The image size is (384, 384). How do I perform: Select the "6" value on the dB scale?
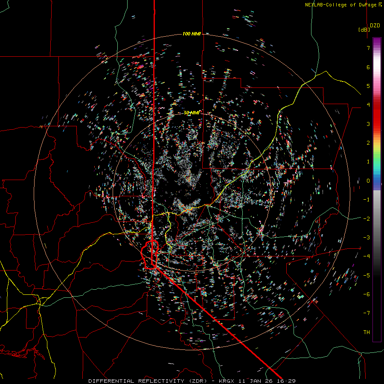tap(368, 67)
